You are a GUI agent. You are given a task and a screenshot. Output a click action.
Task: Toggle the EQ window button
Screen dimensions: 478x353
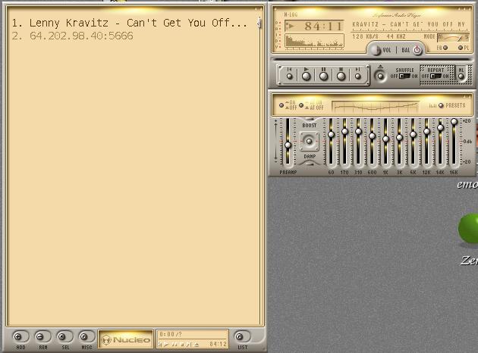click(x=445, y=48)
